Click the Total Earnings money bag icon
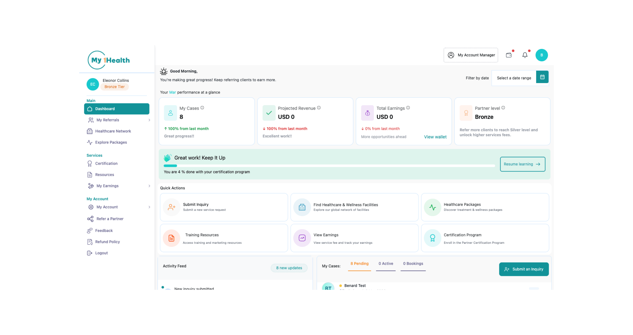633x335 pixels. (x=367, y=113)
